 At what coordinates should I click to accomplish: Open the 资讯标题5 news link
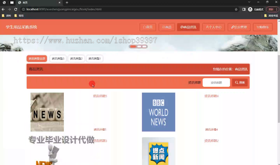click(100, 96)
